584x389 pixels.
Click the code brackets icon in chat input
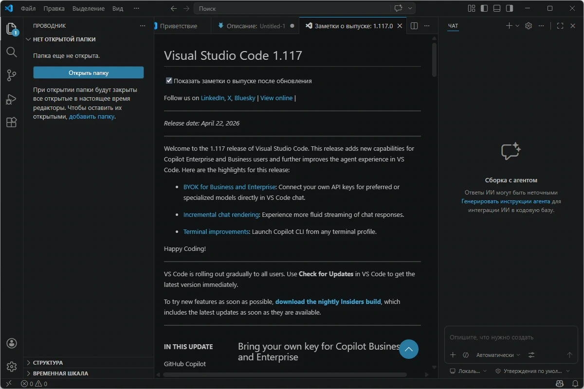coord(466,355)
